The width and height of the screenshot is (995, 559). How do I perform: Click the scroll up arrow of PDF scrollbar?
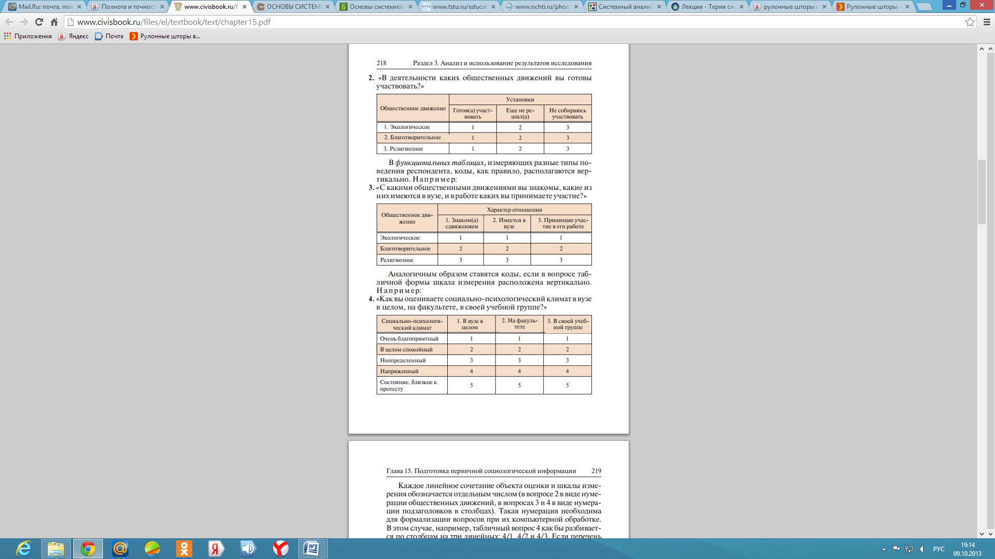point(982,49)
